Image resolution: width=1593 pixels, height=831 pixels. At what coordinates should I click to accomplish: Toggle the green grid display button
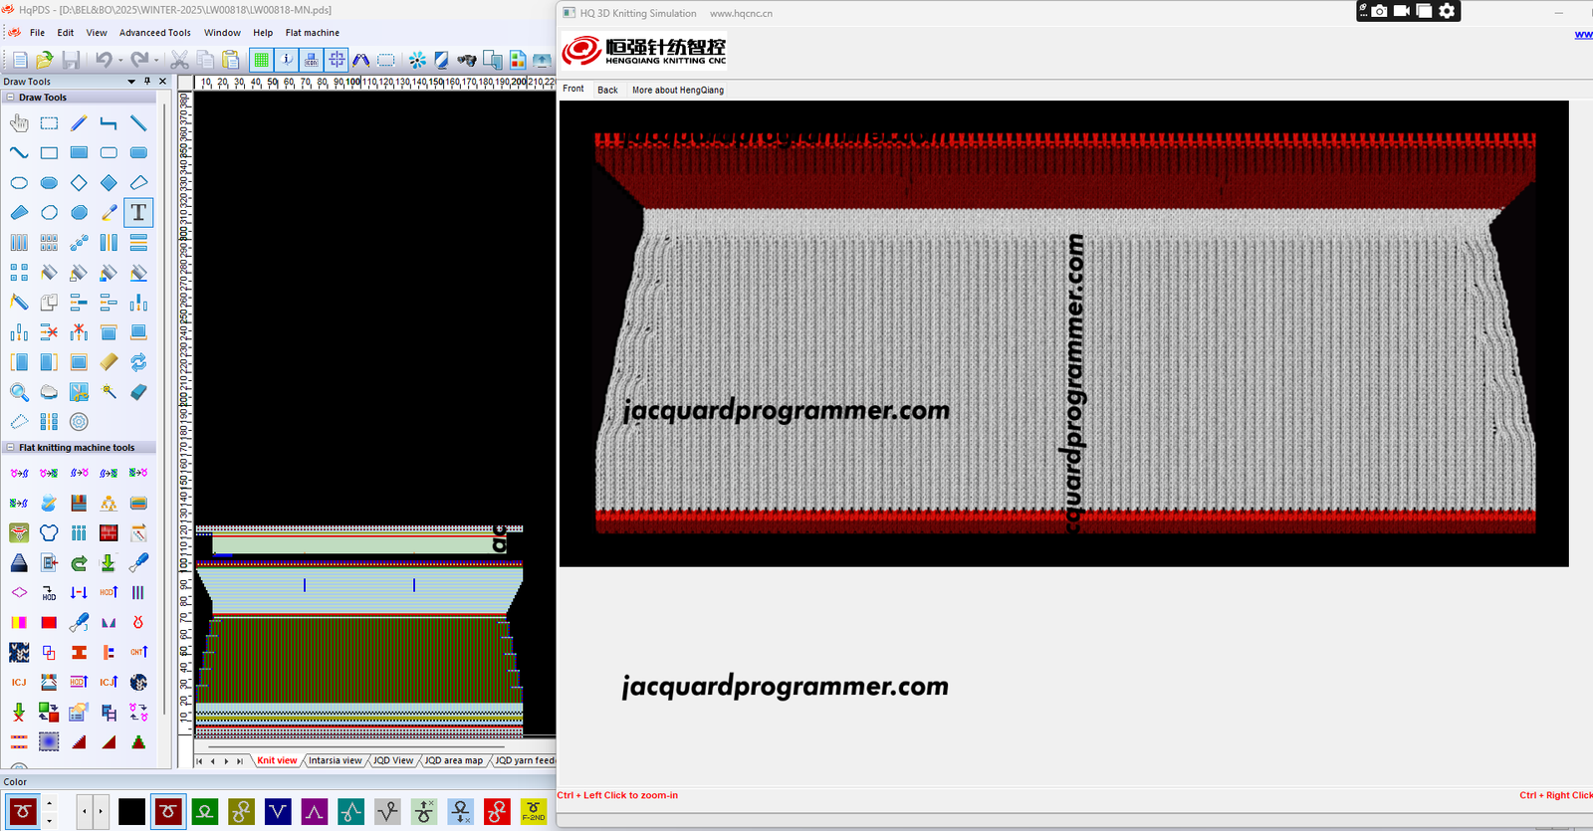(261, 61)
